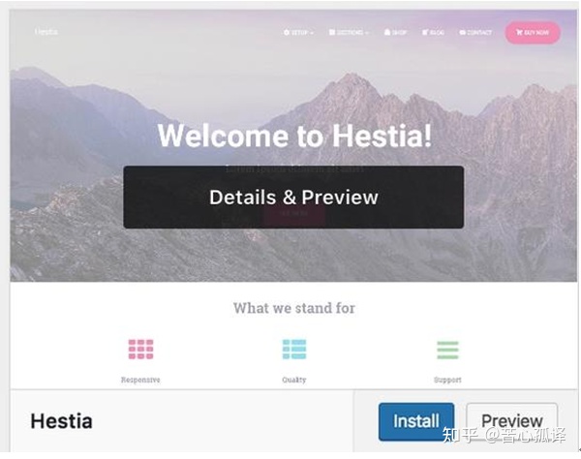
Task: Install the Hestia theme
Action: click(x=416, y=421)
